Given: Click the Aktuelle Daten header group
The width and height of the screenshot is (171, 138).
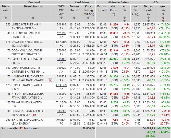Looking at the screenshot, I should pos(118,2).
